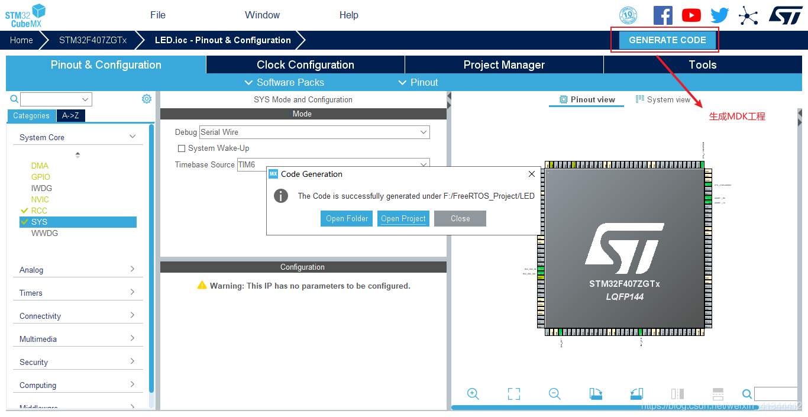The image size is (808, 417).
Task: Expand the Analog category
Action: tap(78, 270)
